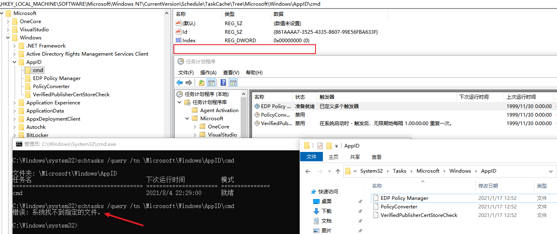Click the blue Help question mark toolbar icon
Image resolution: width=557 pixels, height=234 pixels.
(x=224, y=82)
